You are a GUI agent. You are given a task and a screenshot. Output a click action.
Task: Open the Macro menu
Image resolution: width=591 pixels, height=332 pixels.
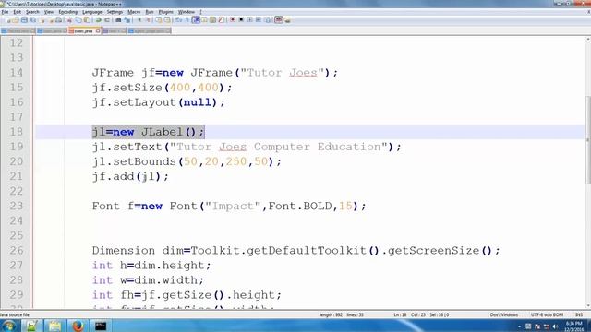click(134, 12)
